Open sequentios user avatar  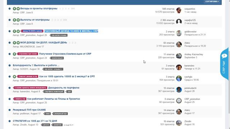pos(179,10)
